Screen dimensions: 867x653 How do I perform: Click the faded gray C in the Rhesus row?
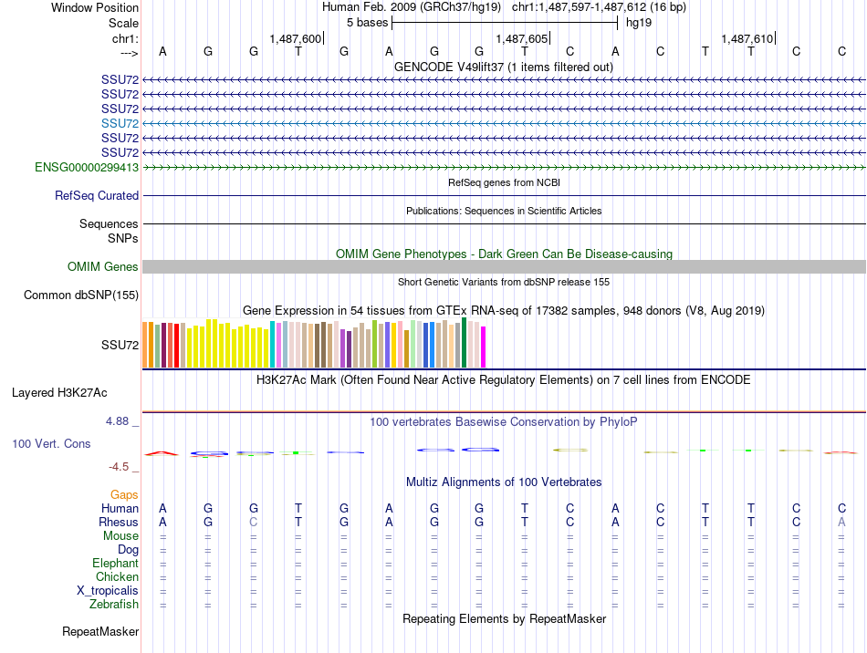(x=253, y=522)
